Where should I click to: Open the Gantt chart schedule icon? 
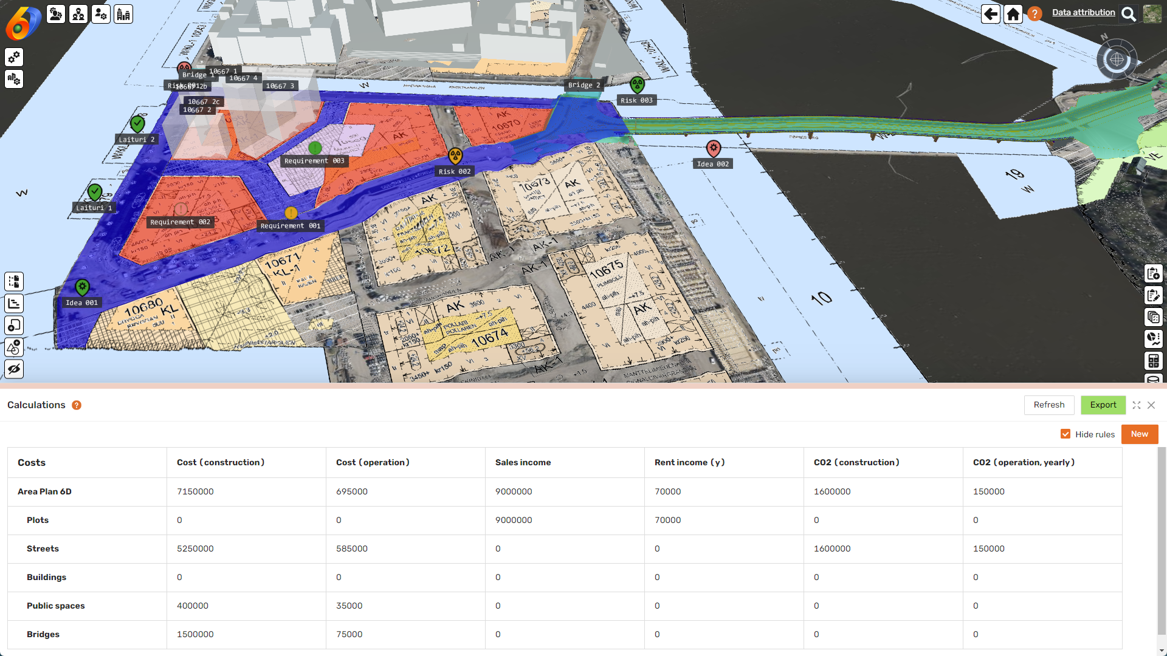click(x=14, y=303)
